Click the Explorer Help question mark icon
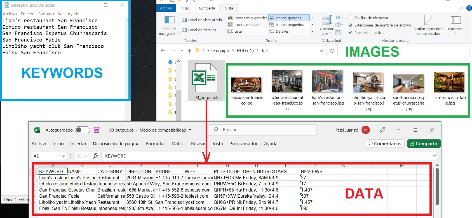 (469, 8)
